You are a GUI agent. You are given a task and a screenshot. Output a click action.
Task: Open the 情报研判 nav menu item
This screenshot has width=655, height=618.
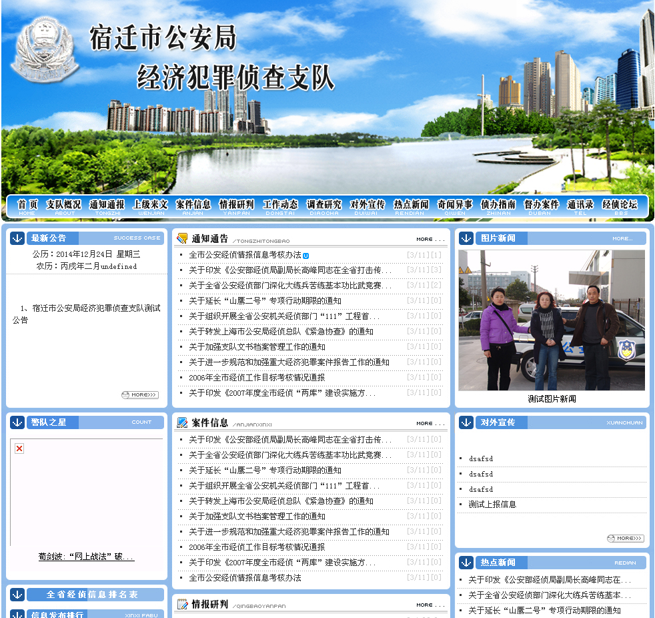click(x=236, y=208)
